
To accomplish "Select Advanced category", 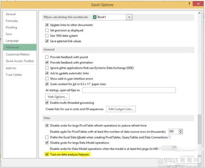I will pos(20,47).
